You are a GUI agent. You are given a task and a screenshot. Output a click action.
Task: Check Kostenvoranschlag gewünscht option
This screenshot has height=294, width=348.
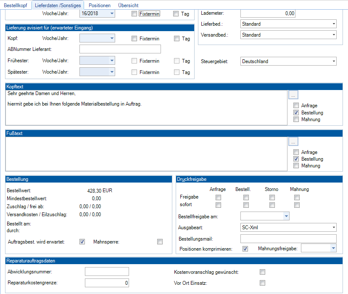point(263,272)
